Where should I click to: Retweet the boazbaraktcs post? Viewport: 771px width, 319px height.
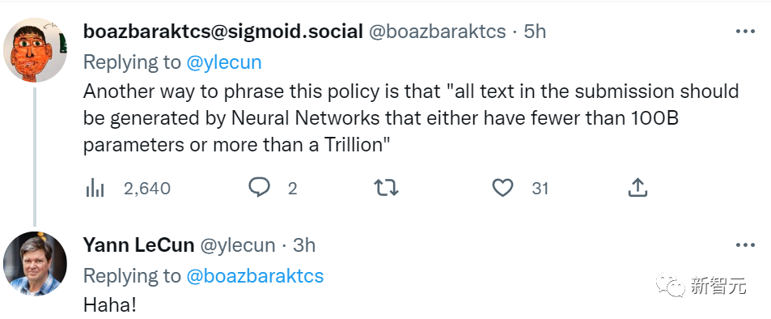click(386, 188)
